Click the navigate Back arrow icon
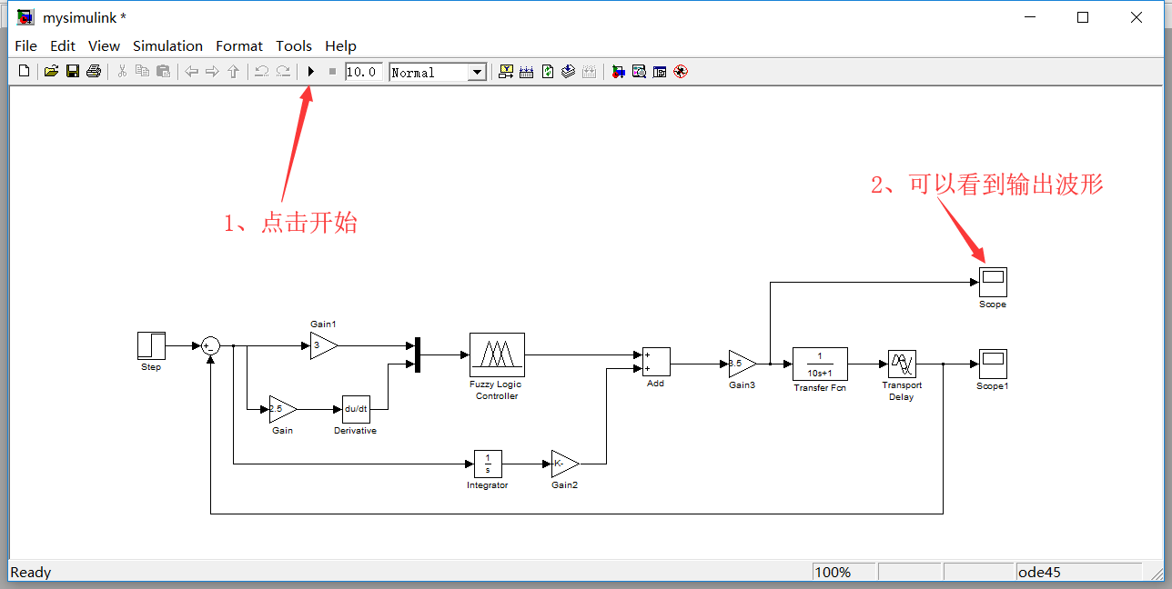The width and height of the screenshot is (1172, 589). pyautogui.click(x=191, y=71)
